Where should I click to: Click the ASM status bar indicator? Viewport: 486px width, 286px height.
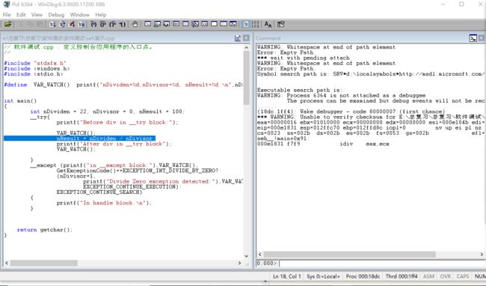click(428, 276)
